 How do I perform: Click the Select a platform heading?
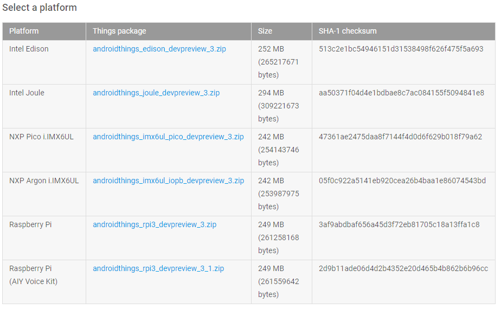pyautogui.click(x=40, y=8)
